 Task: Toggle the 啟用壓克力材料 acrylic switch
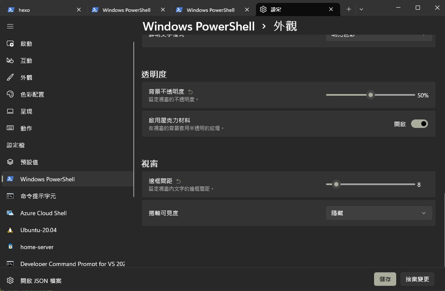point(419,124)
